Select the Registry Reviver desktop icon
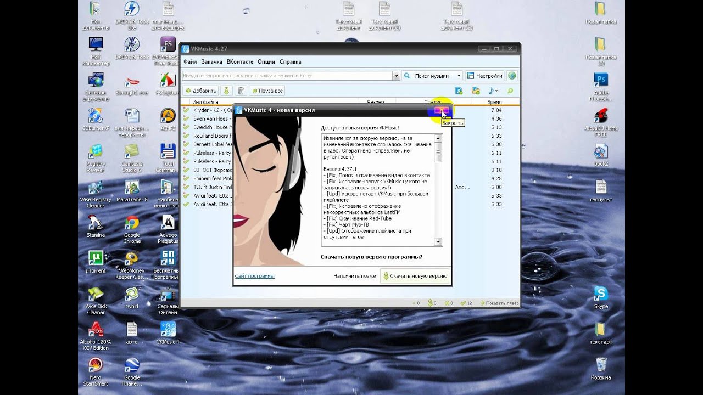 coord(96,159)
